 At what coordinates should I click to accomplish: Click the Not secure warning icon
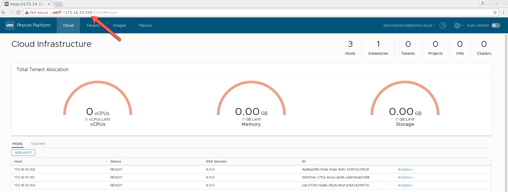[x=27, y=12]
